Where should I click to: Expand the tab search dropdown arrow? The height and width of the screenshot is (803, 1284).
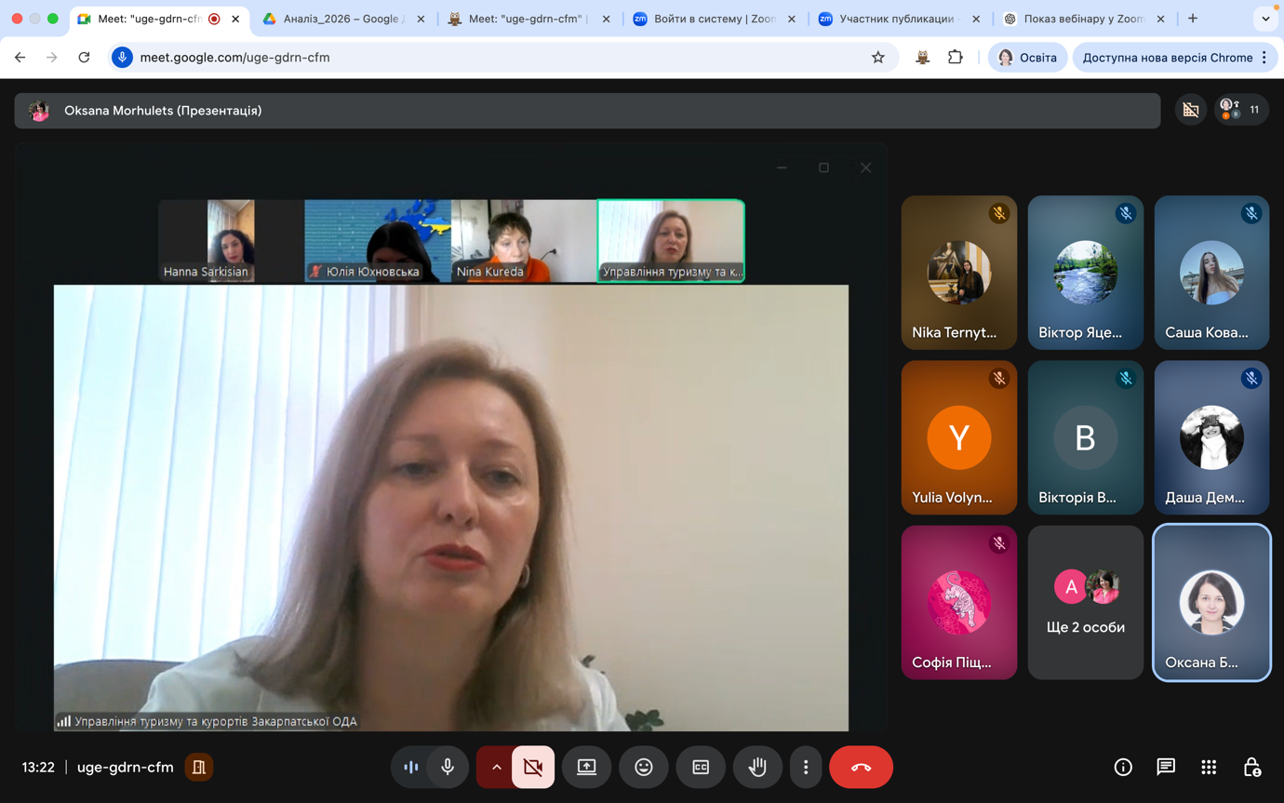pos(1265,19)
